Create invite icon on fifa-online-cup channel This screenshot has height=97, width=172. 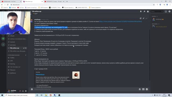tap(24, 48)
